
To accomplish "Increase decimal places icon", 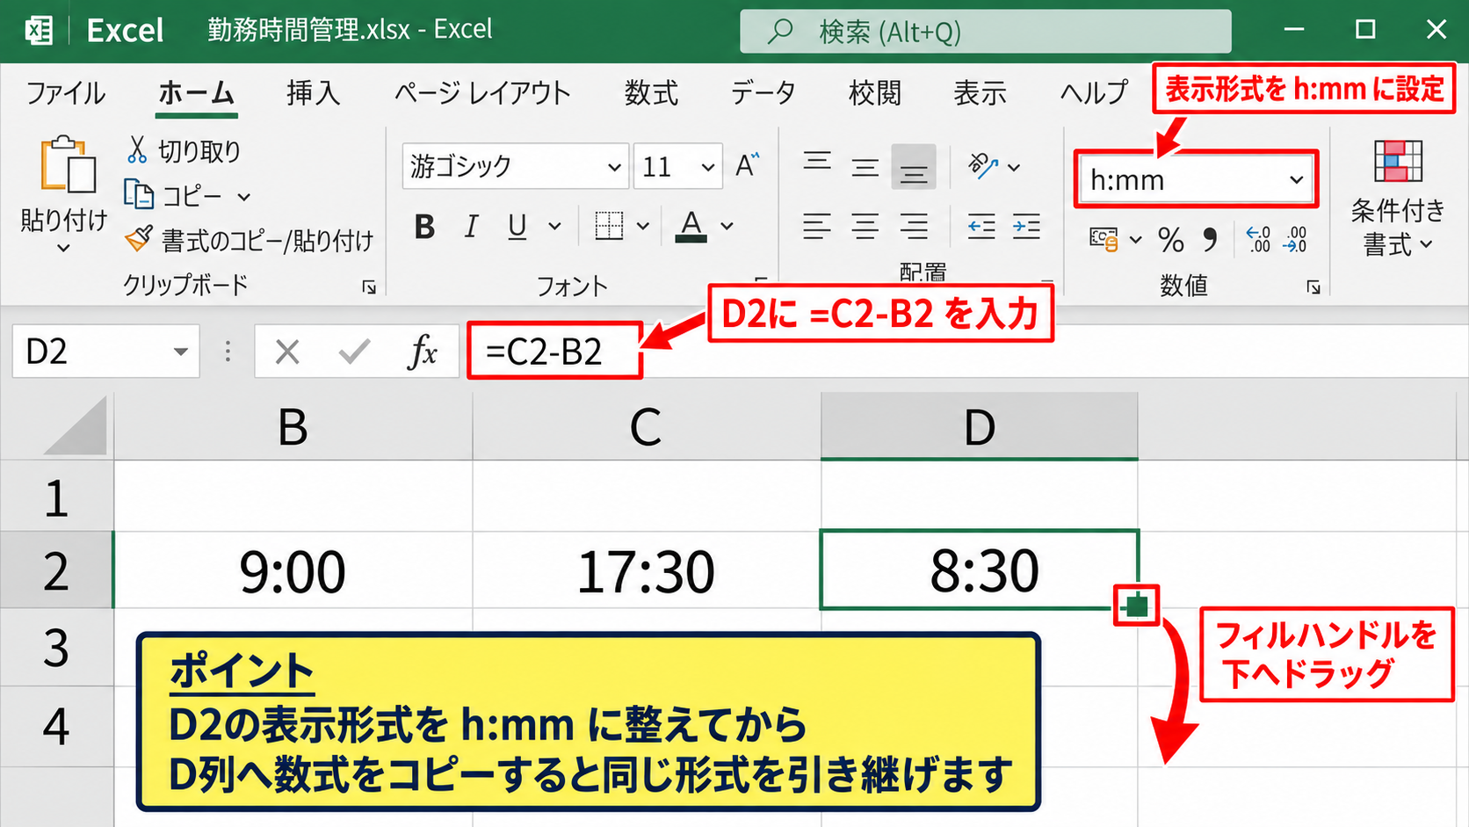I will pos(1258,239).
